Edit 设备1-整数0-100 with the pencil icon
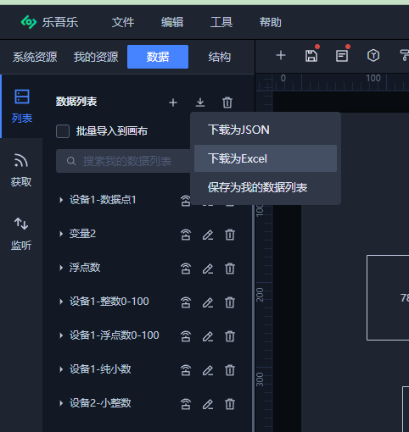Screen dimensions: 409x432 pos(208,302)
